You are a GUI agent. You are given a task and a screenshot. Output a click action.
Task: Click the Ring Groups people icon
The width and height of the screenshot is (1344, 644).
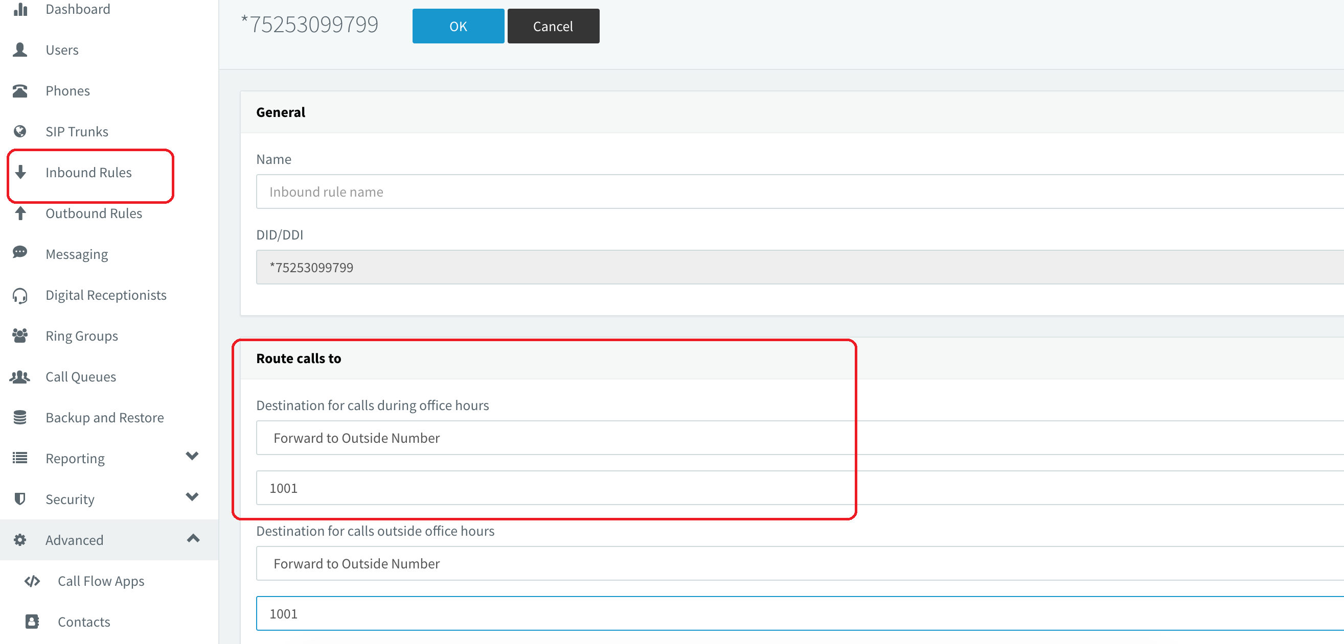[x=20, y=336]
